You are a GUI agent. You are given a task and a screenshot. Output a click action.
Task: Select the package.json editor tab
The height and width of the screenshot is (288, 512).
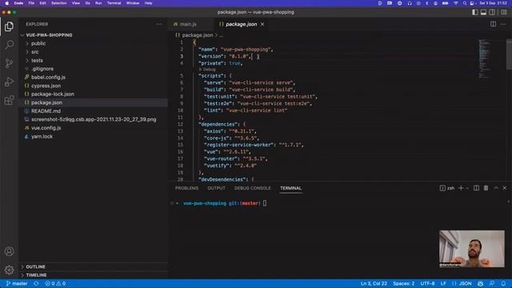[x=242, y=24]
